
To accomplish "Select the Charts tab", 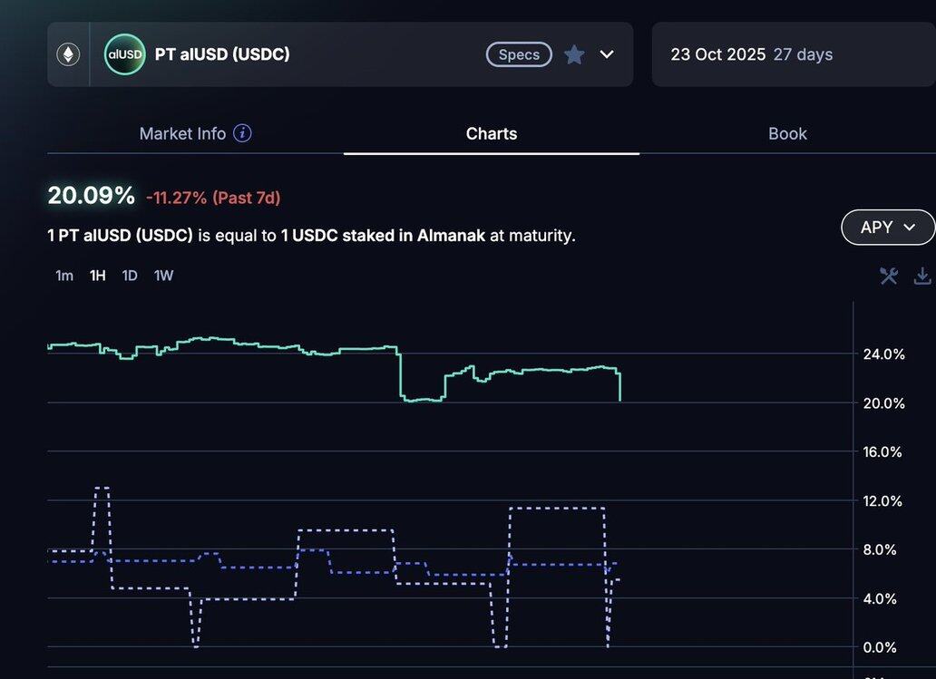I will [492, 133].
